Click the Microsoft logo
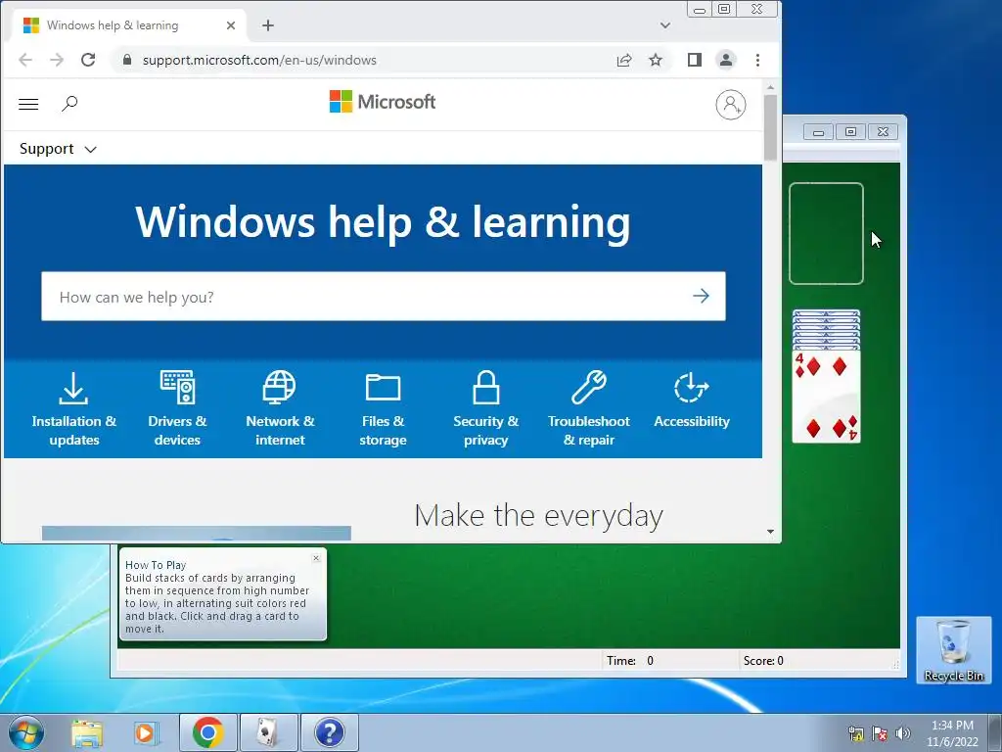 383,102
